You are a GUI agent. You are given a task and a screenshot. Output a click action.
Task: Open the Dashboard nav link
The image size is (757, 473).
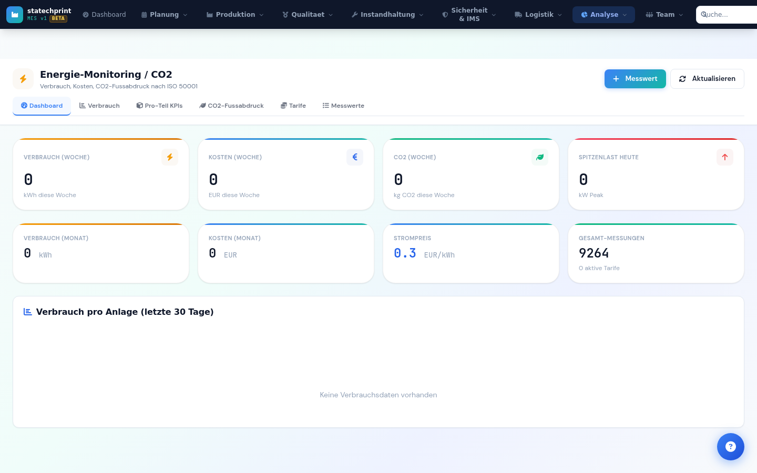pyautogui.click(x=104, y=15)
